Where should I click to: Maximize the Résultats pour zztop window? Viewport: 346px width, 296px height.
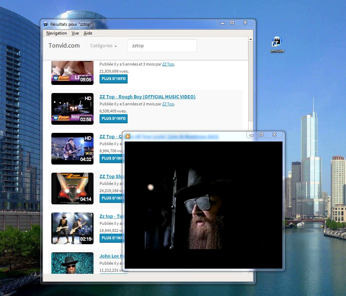click(232, 23)
